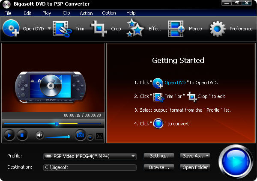The image size is (257, 181).
Task: Click the app disc icon in title bar
Action: (6, 4)
